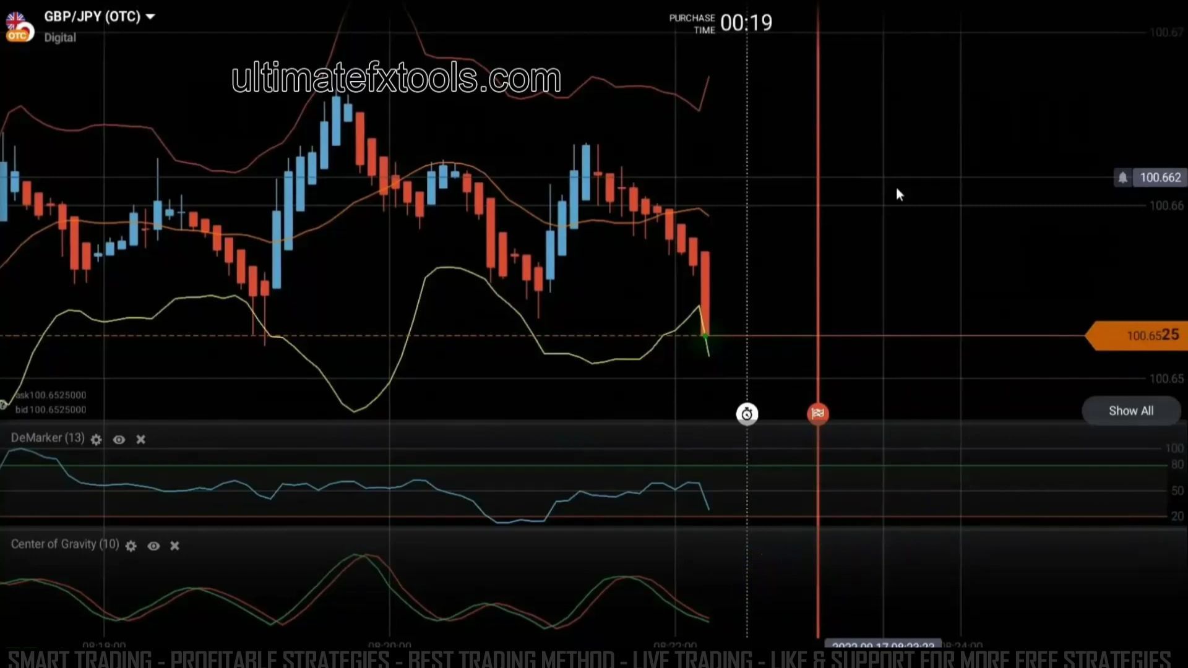Click the DeMarker 20 level label
This screenshot has height=668, width=1188.
coord(1177,516)
